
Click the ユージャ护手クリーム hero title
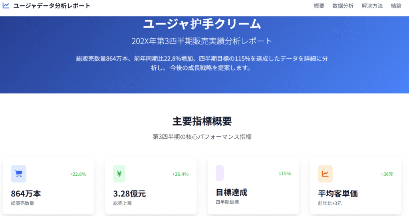(x=202, y=24)
